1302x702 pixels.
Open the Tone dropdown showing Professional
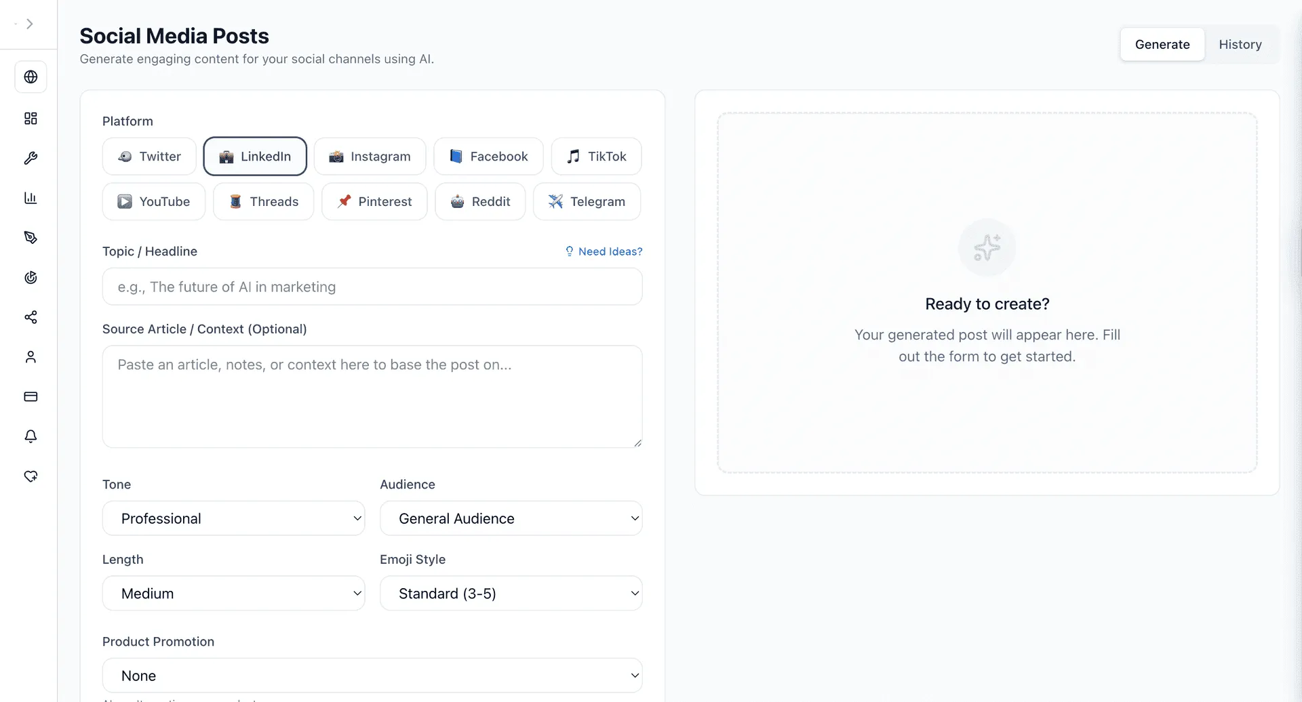pos(233,518)
